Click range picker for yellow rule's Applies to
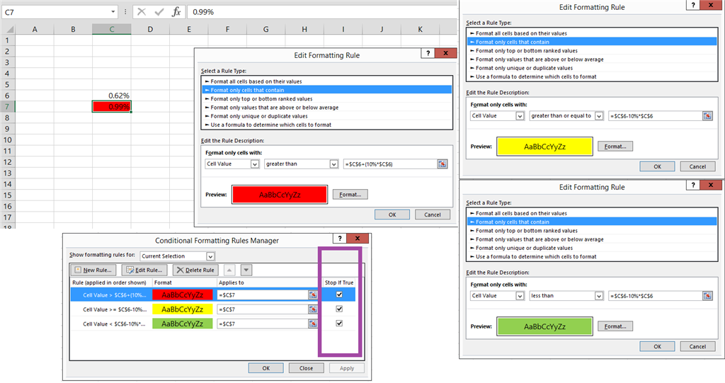The width and height of the screenshot is (725, 383). click(x=313, y=309)
